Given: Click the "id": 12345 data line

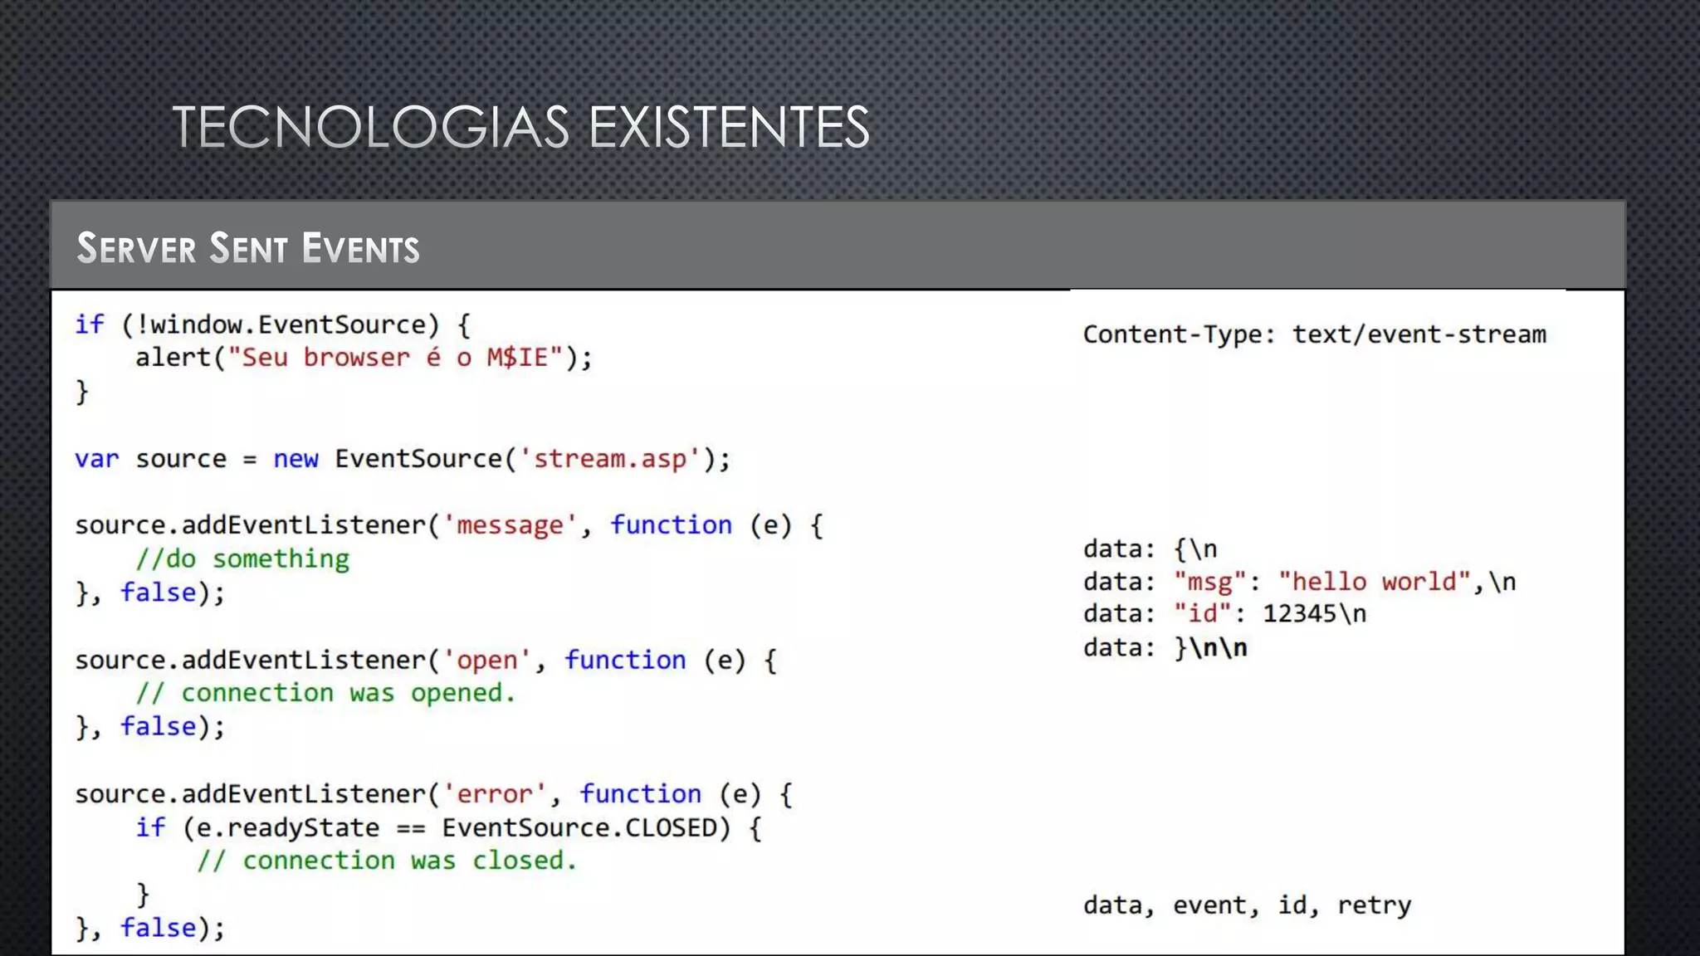Looking at the screenshot, I should tap(1224, 614).
